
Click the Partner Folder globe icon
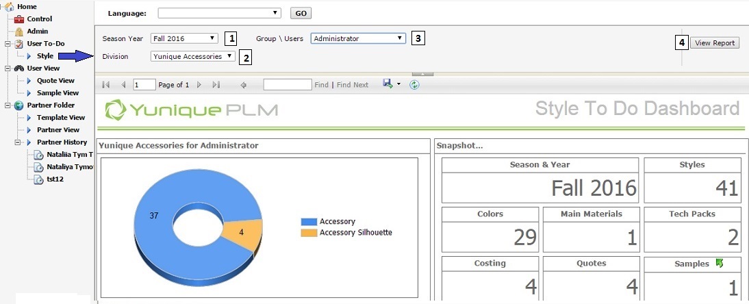pos(19,105)
